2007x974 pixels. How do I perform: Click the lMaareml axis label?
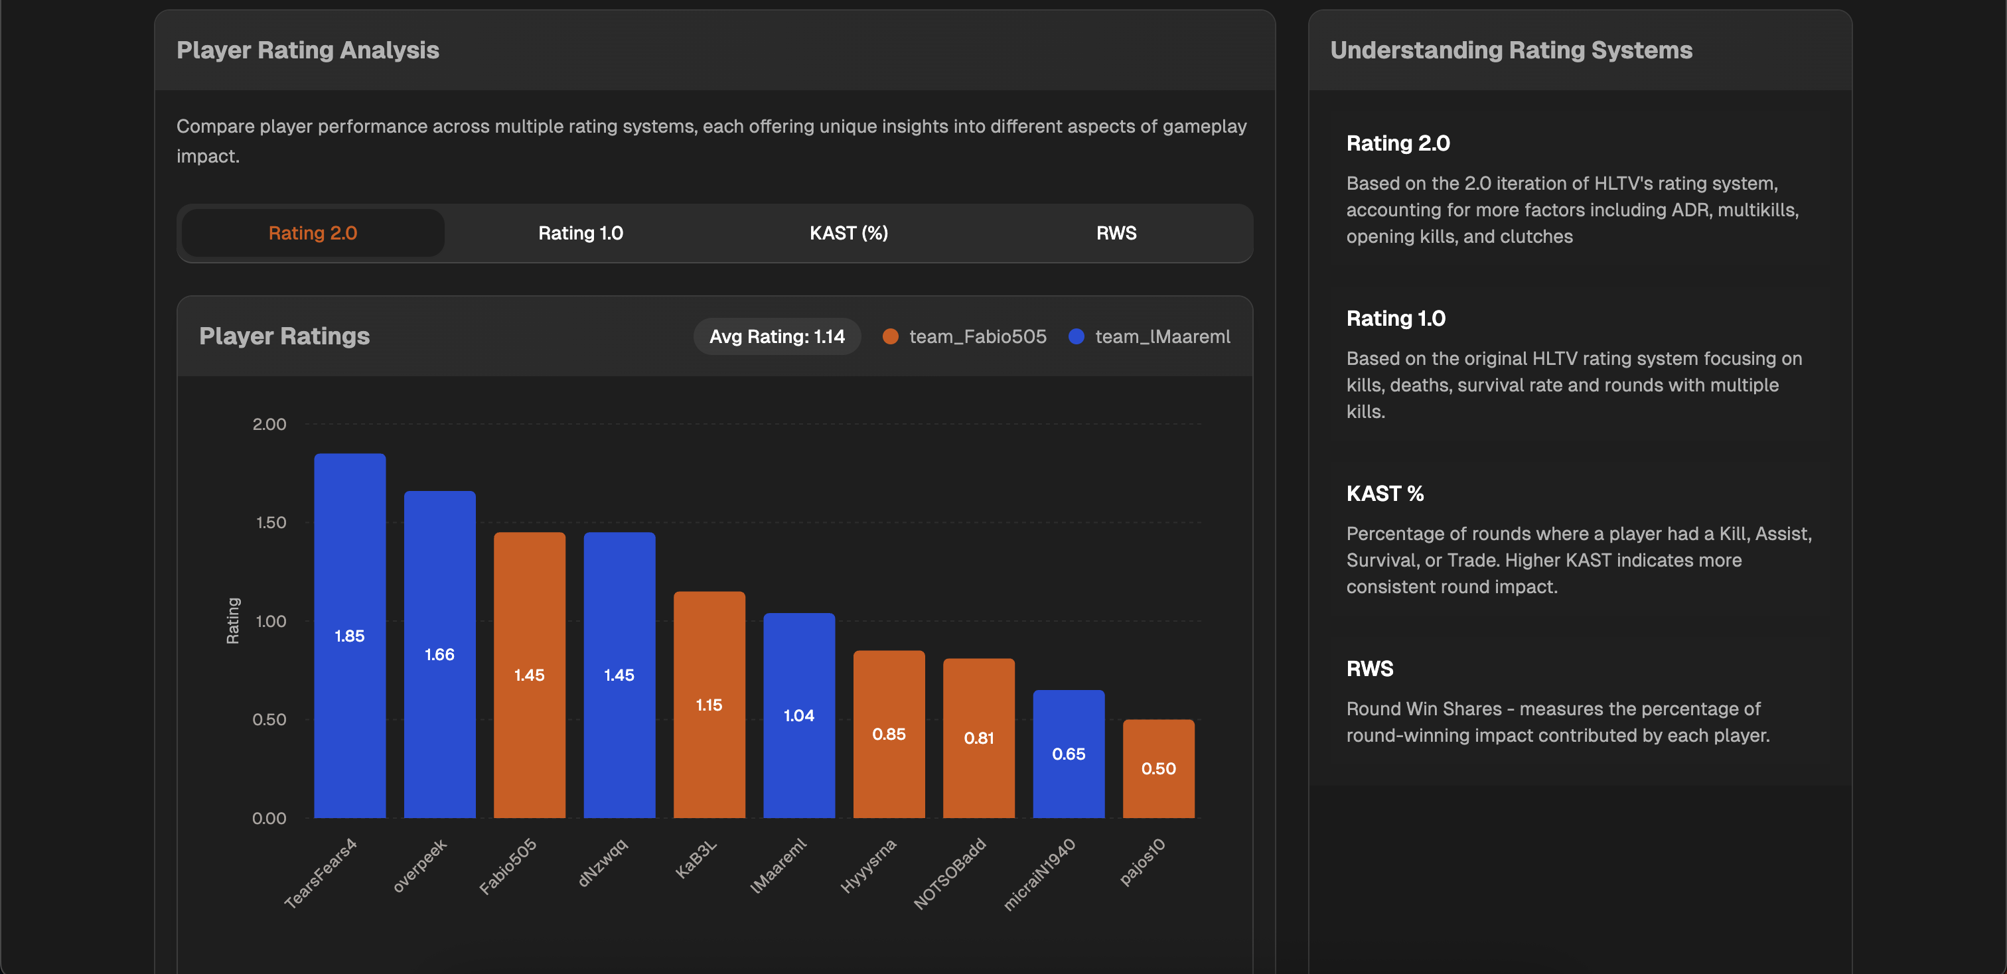pyautogui.click(x=778, y=866)
